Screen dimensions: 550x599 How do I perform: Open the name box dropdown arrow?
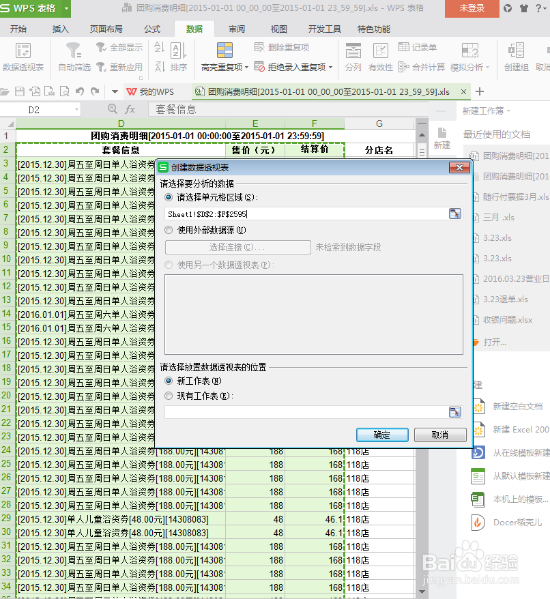[x=76, y=110]
